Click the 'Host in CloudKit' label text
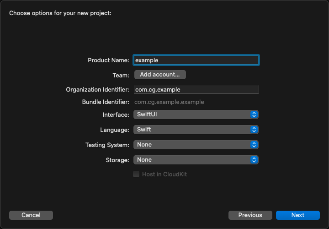This screenshot has width=329, height=229. pyautogui.click(x=164, y=174)
